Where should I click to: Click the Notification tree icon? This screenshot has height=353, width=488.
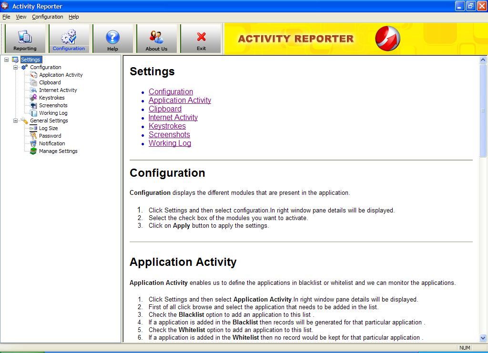pos(33,143)
